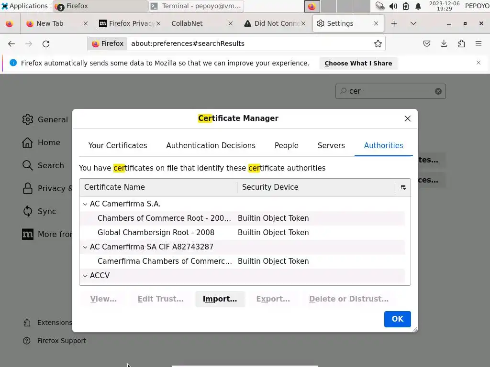Dismiss the data sharing notification bar
This screenshot has height=367, width=490.
pyautogui.click(x=479, y=63)
